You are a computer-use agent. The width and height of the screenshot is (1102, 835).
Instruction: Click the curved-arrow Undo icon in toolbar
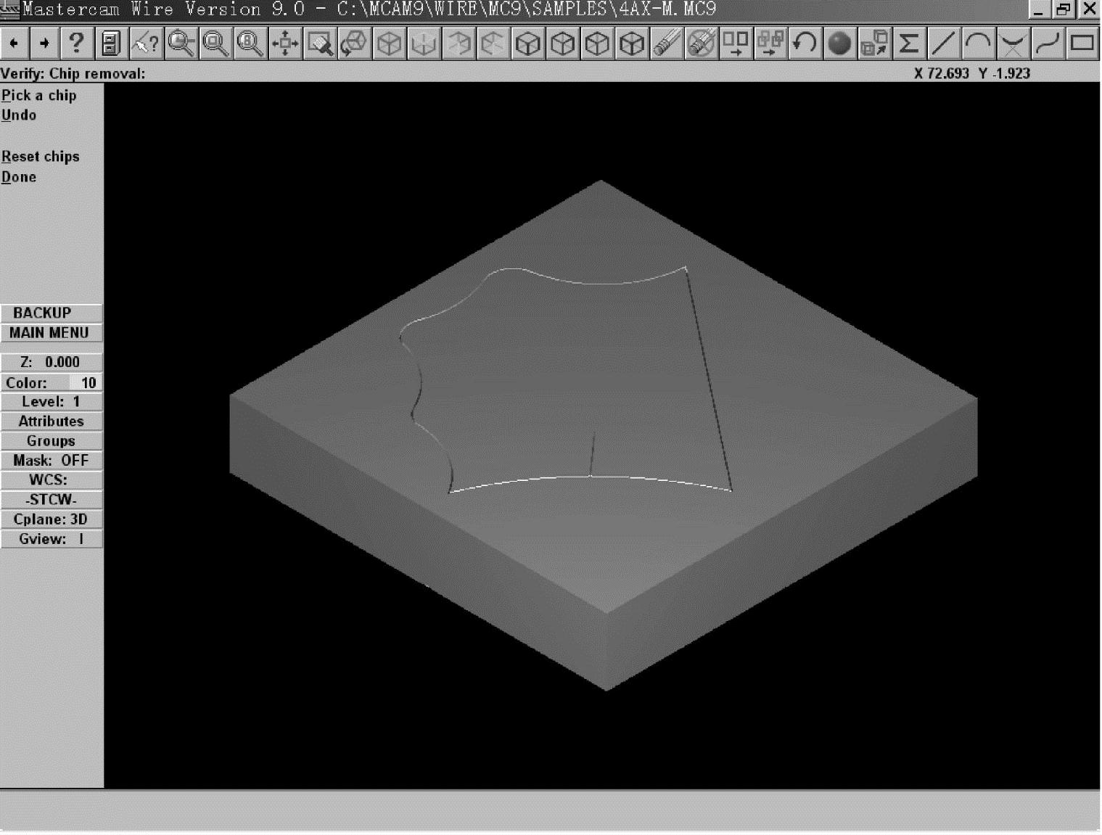pyautogui.click(x=804, y=44)
